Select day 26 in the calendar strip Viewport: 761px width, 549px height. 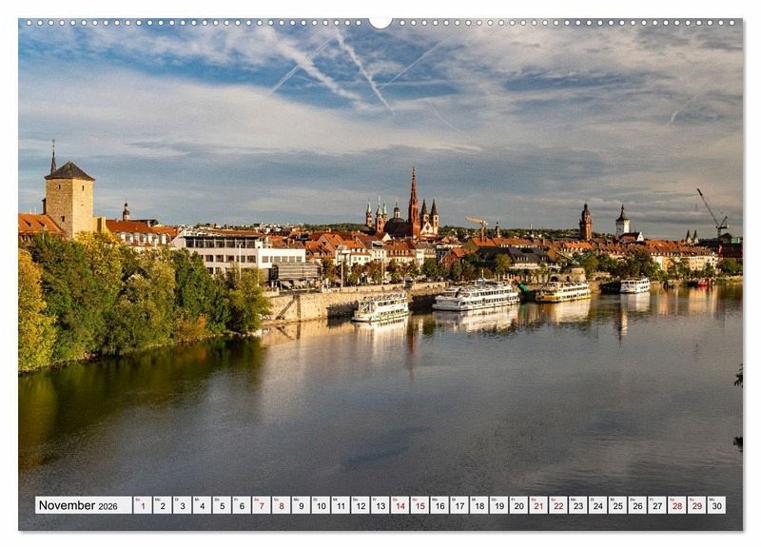coord(637,505)
